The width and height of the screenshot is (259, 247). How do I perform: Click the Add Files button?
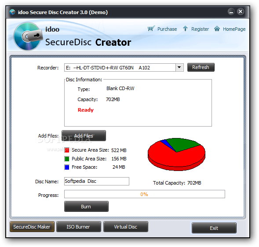84,136
